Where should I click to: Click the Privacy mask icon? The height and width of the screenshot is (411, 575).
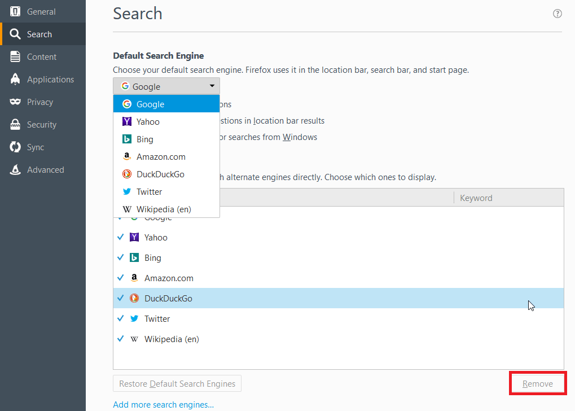point(15,102)
